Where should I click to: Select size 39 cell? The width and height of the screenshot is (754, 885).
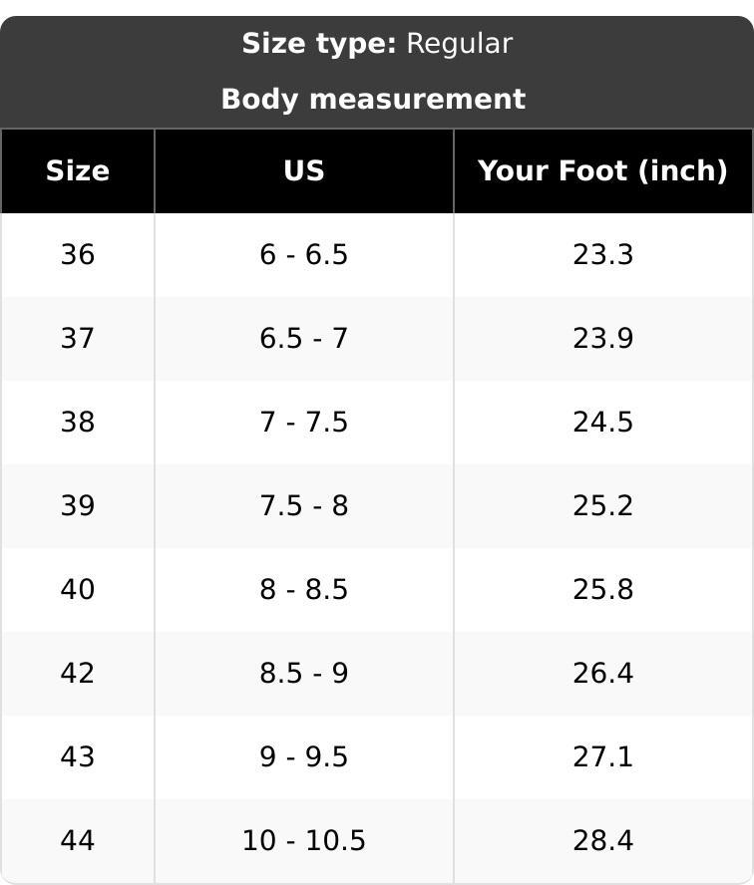tap(78, 505)
